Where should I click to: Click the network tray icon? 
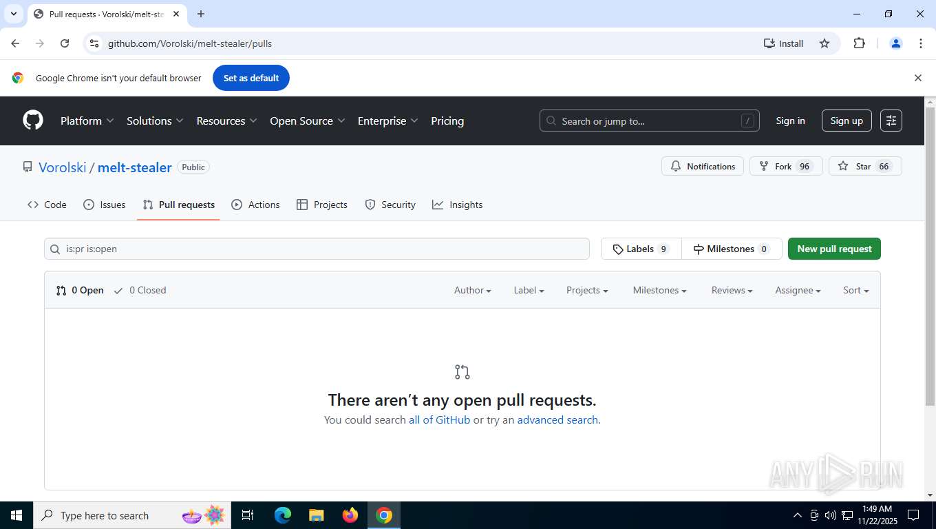[847, 515]
